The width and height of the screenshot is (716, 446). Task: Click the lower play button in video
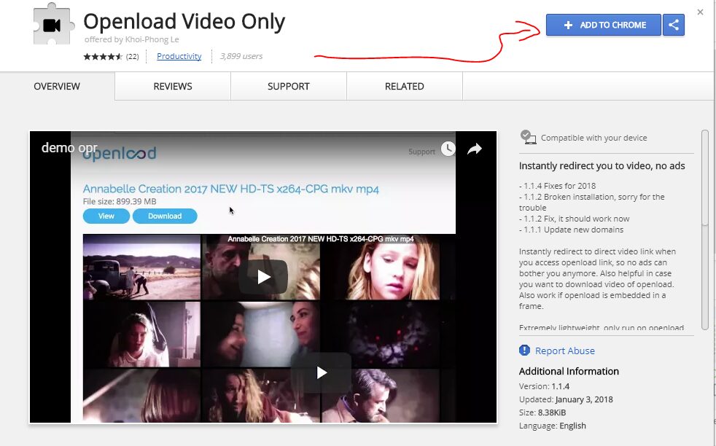point(321,372)
